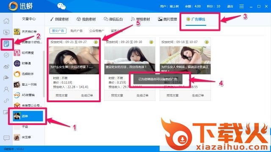
Task: Open the 微信后台 tab
Action: click(113, 19)
